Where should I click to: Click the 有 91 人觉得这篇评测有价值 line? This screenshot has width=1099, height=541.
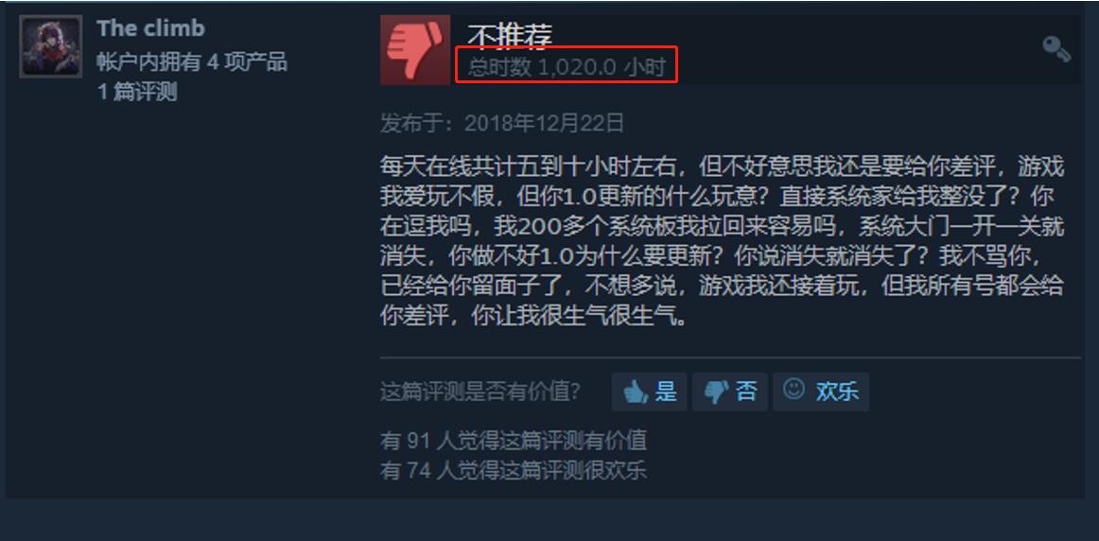(513, 441)
